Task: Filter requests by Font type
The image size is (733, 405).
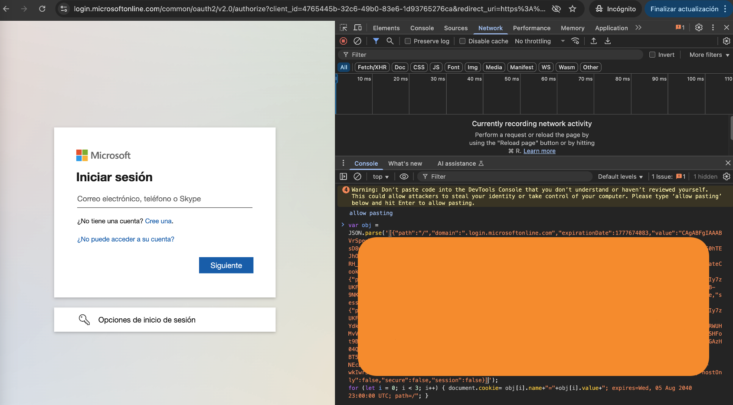Action: [453, 67]
